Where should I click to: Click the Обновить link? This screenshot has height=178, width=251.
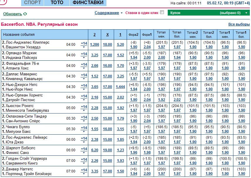coord(13,14)
